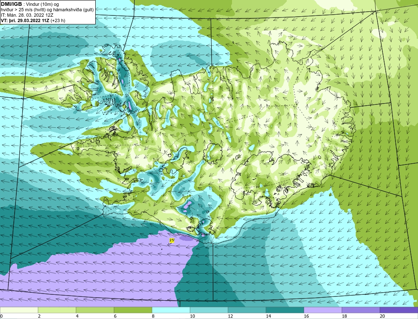Click the 'hviður > 25 m/s' legend line
The height and width of the screenshot is (319, 418).
(47, 10)
